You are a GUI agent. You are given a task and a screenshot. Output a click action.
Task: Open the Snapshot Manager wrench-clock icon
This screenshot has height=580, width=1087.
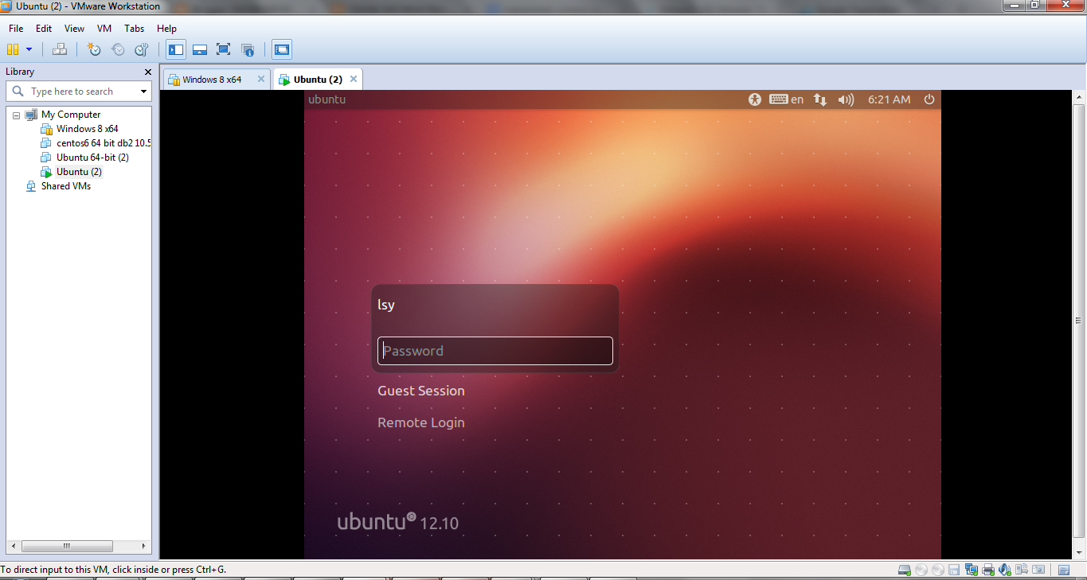pyautogui.click(x=141, y=49)
